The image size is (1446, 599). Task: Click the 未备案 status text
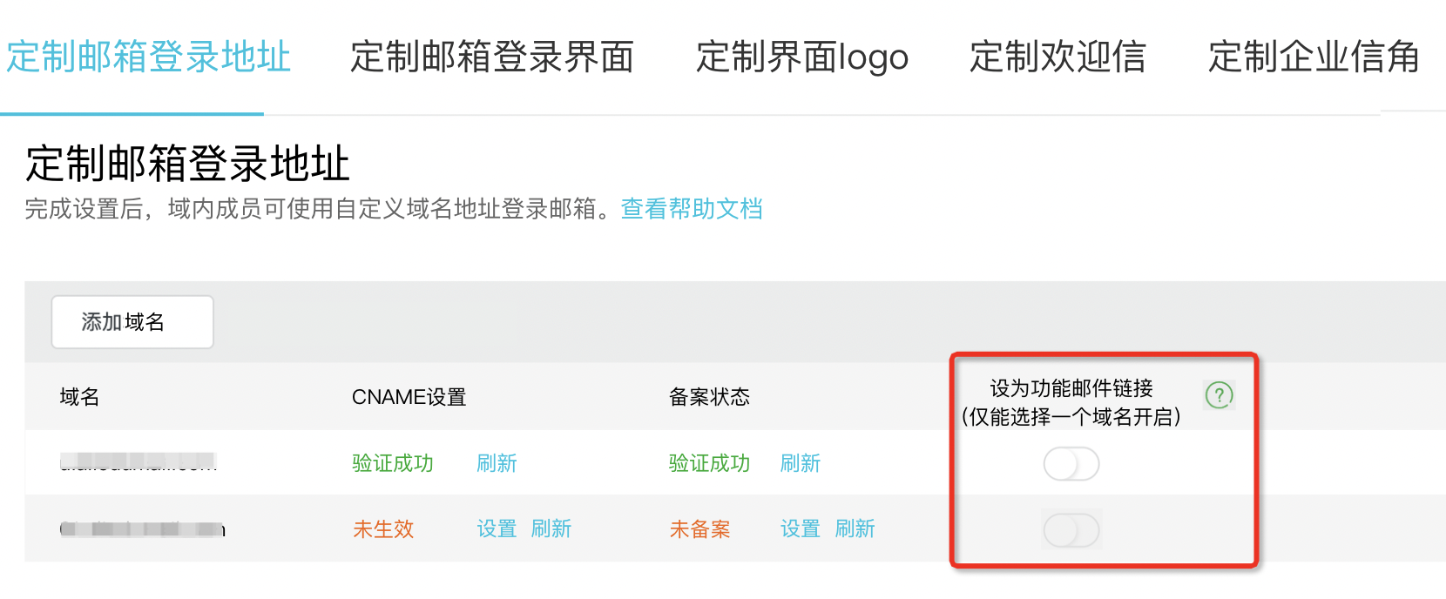coord(699,529)
